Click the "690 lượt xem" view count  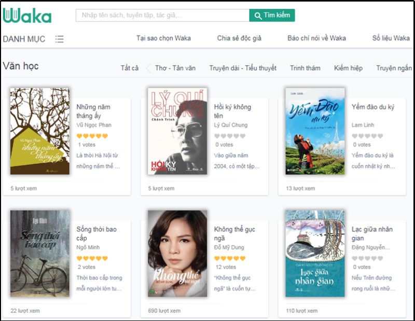[164, 311]
